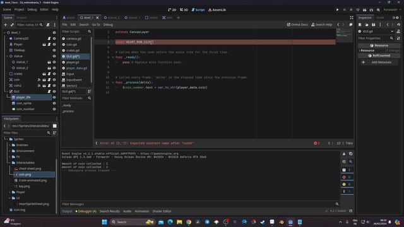The height and width of the screenshot is (227, 404).
Task: Toggle TileMap node visibility
Action: click(x=54, y=50)
